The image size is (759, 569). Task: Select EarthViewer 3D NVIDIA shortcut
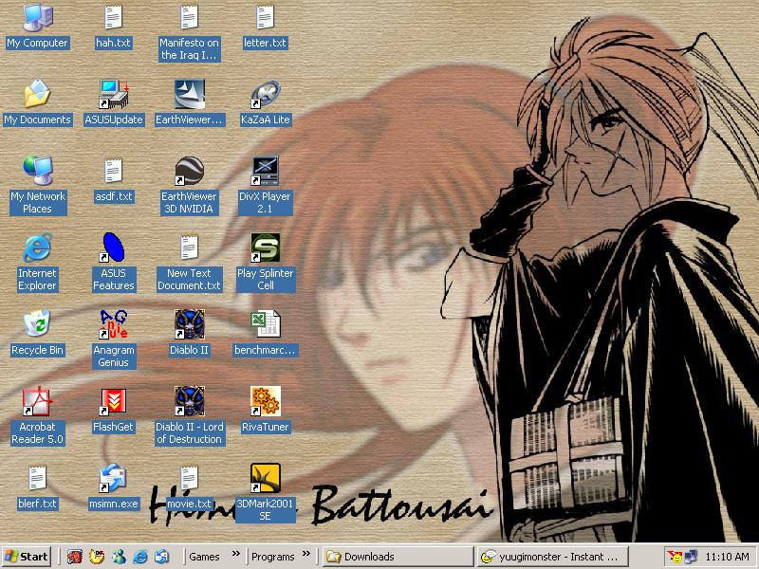[189, 173]
